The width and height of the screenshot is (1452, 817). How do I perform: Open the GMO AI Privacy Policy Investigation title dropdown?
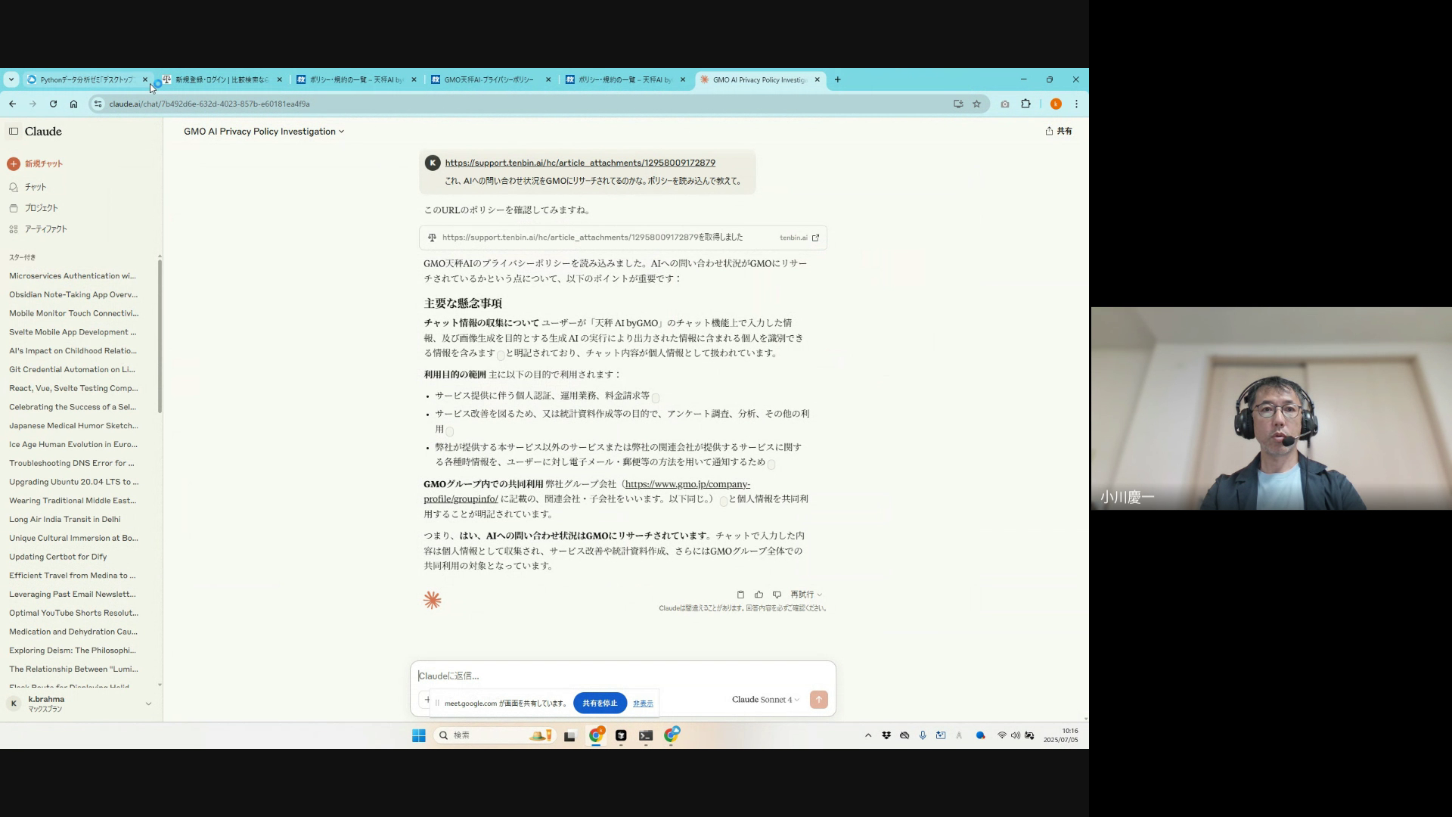tap(264, 132)
